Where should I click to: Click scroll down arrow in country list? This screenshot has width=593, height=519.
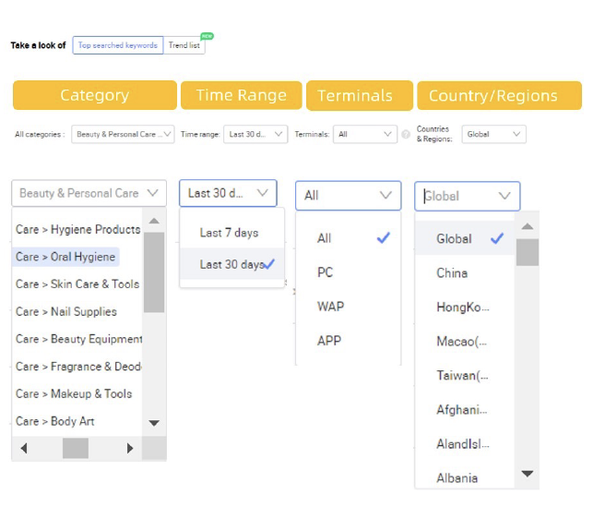pyautogui.click(x=527, y=474)
